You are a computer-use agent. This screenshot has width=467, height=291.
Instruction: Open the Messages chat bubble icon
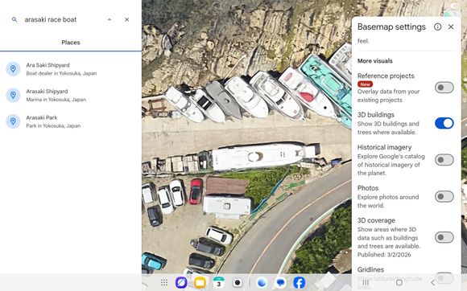[280, 283]
